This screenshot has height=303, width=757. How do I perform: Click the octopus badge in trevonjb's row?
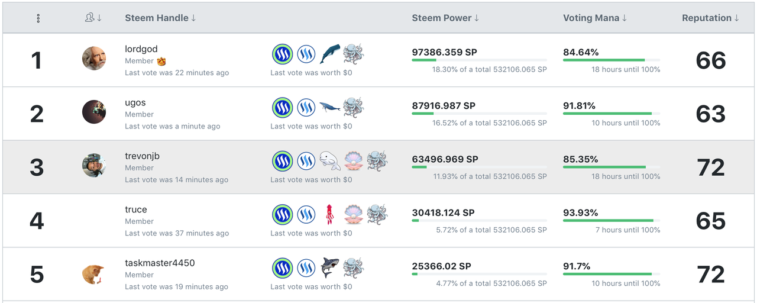(x=377, y=161)
